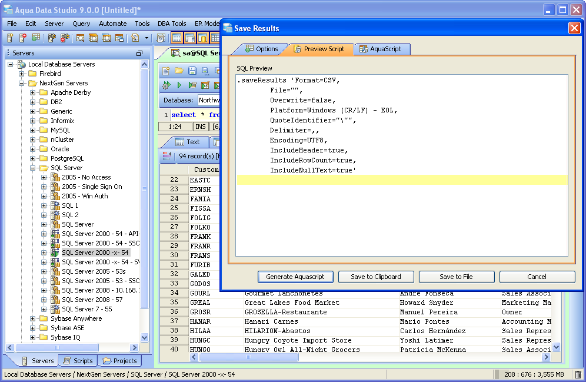Click the trash can garbage collector icon
This screenshot has width=586, height=382.
pyautogui.click(x=578, y=374)
